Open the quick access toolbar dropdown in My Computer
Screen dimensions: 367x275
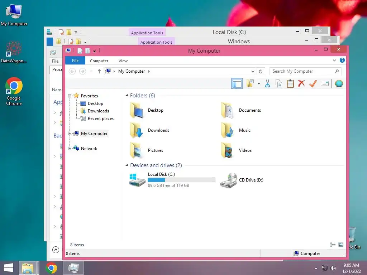point(94,51)
